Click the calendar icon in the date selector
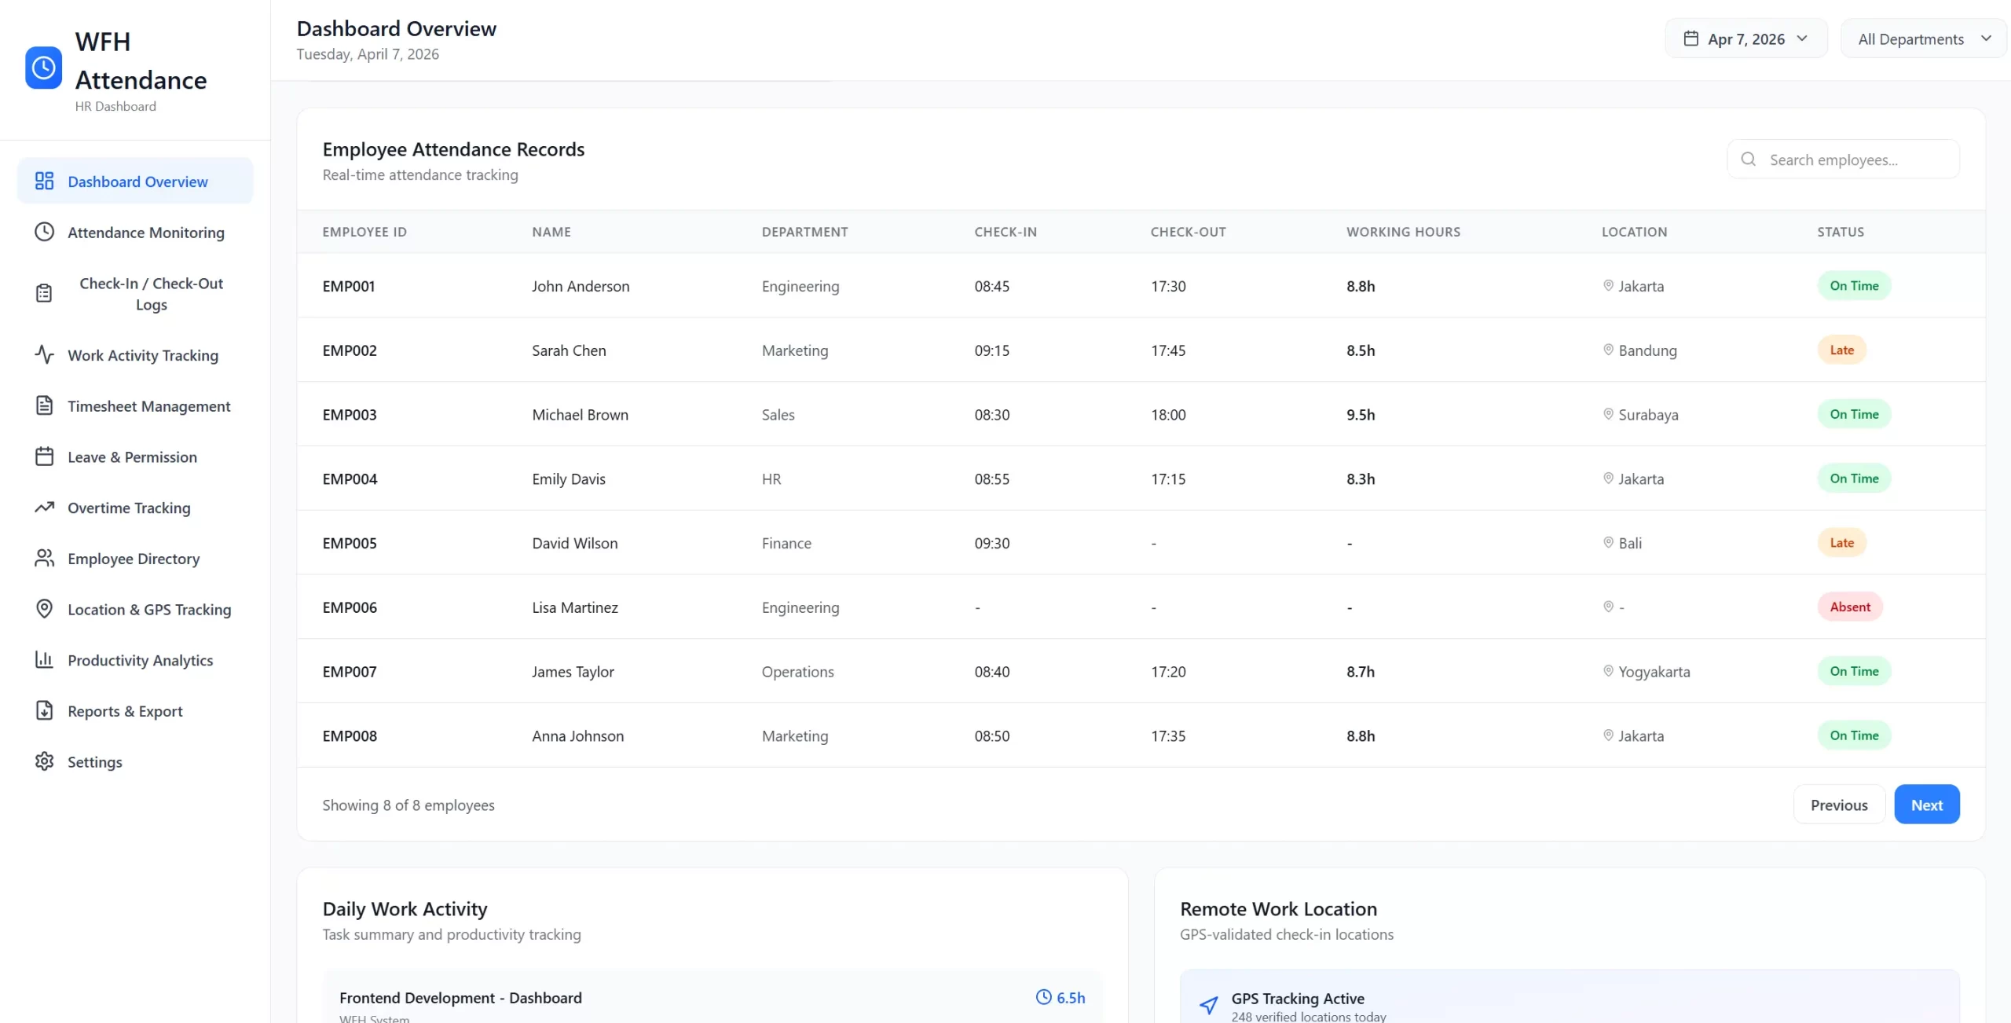This screenshot has height=1023, width=2011. tap(1690, 38)
